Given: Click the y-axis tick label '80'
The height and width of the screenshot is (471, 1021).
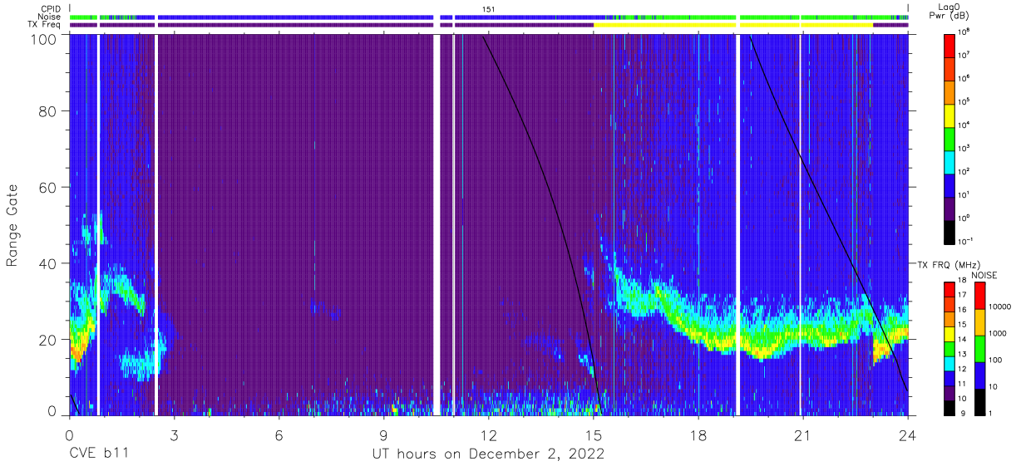Looking at the screenshot, I should pos(48,112).
